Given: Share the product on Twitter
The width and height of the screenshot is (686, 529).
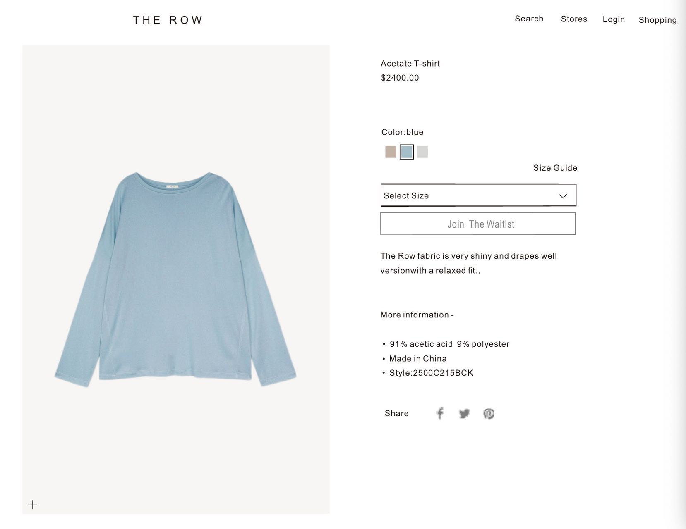Looking at the screenshot, I should click(x=464, y=413).
